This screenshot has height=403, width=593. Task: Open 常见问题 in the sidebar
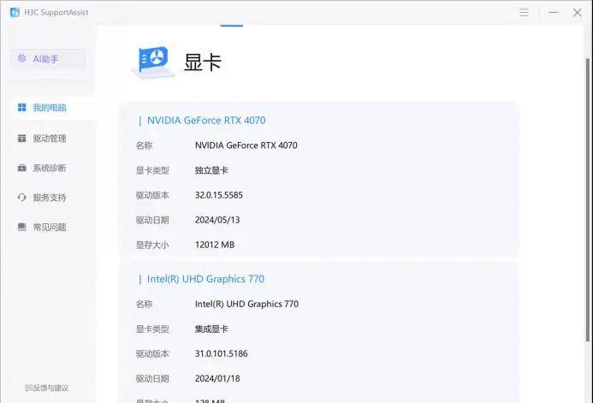50,228
